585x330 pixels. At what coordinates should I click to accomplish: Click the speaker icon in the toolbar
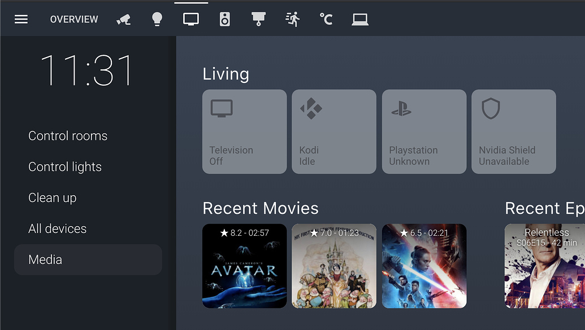224,19
